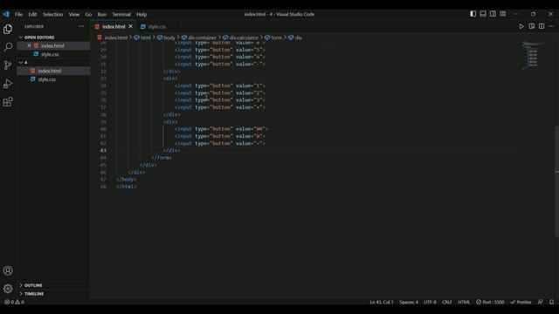Click the value="00" input line

[x=221, y=129]
